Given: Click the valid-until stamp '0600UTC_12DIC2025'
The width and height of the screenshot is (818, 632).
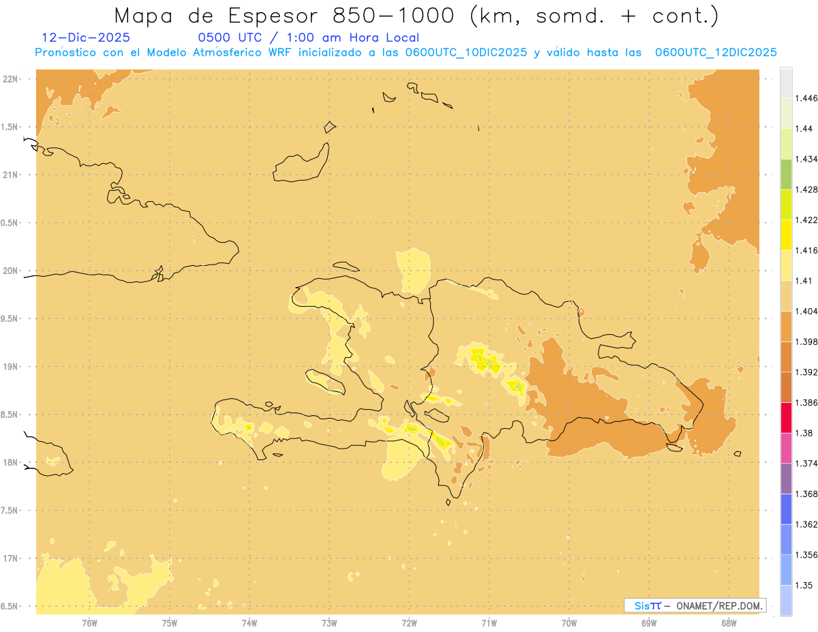Looking at the screenshot, I should (x=716, y=52).
